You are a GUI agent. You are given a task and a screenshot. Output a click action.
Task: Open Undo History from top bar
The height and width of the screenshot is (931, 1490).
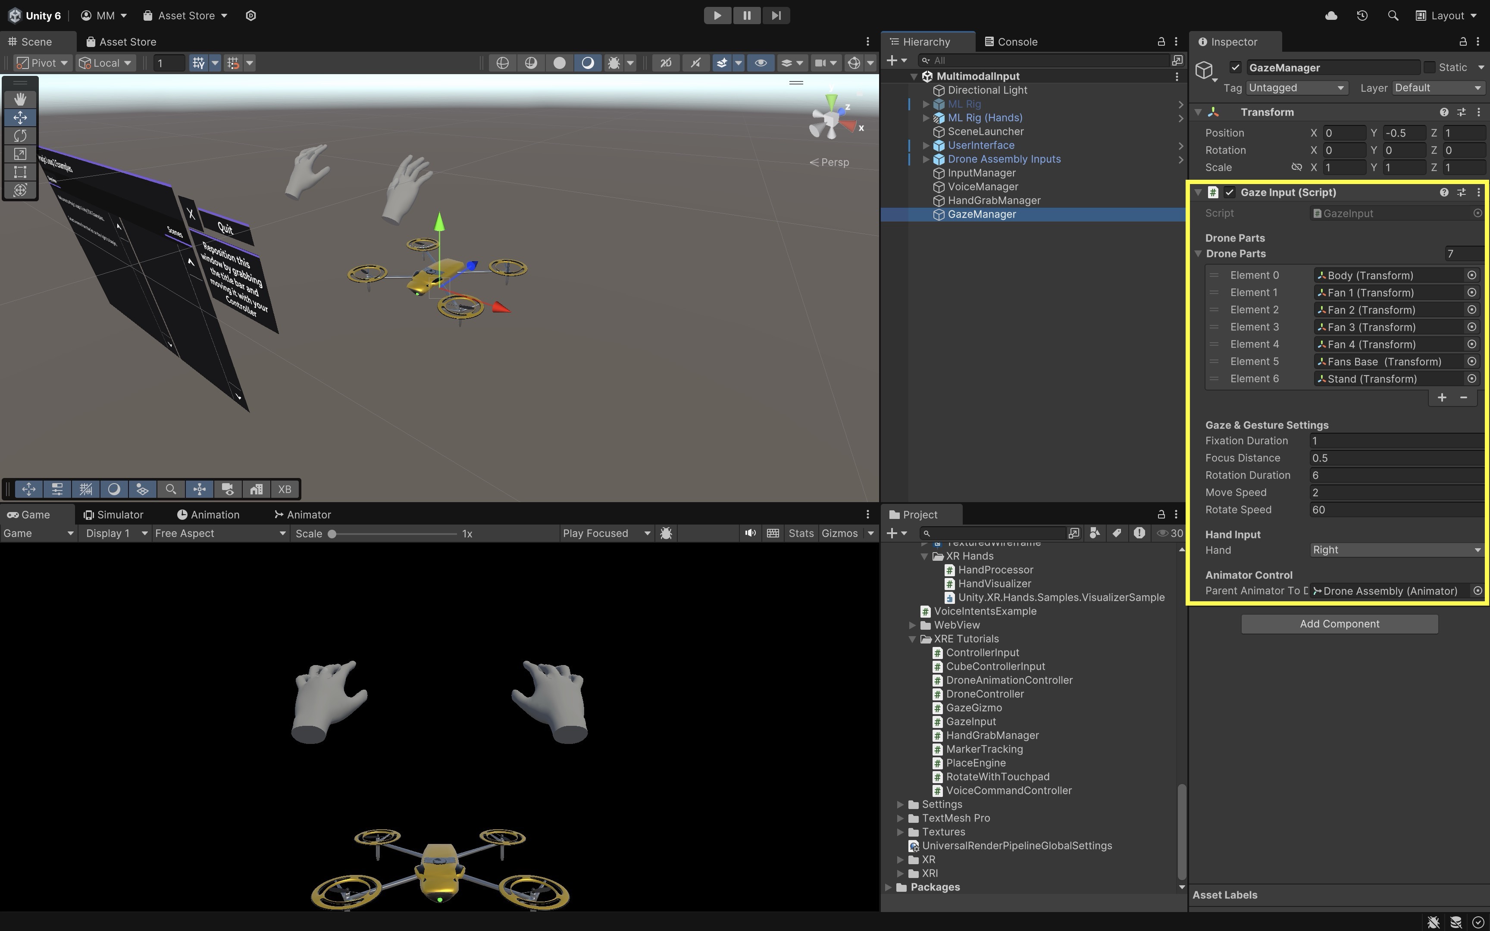pos(1362,16)
